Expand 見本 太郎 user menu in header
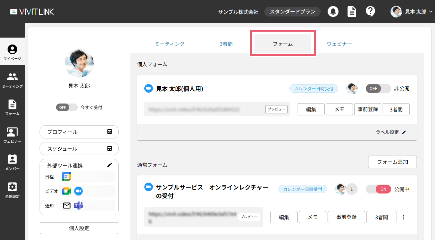 point(412,12)
